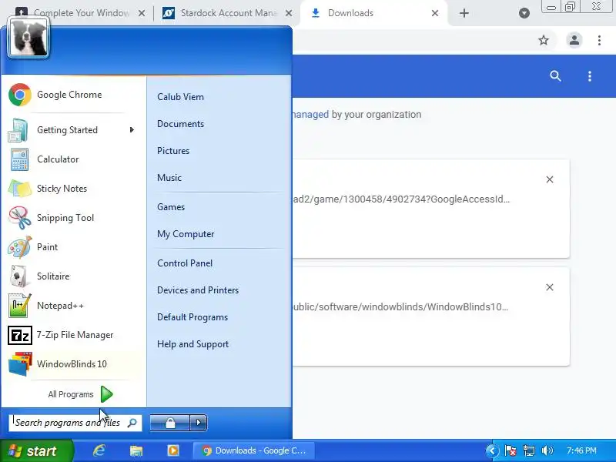This screenshot has width=616, height=462.
Task: Open Devices and Printers
Action: pos(198,290)
